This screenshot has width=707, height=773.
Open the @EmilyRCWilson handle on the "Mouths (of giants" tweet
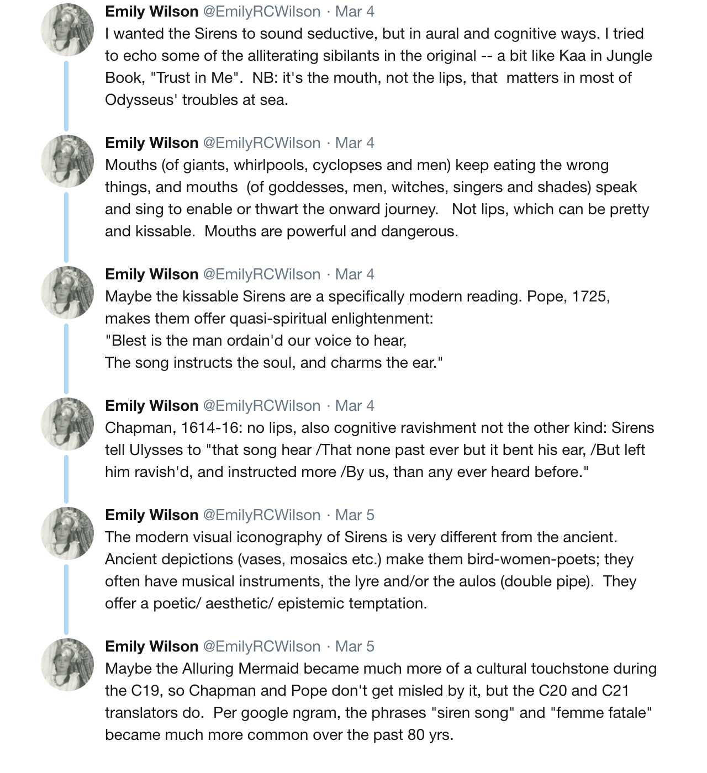tap(261, 143)
